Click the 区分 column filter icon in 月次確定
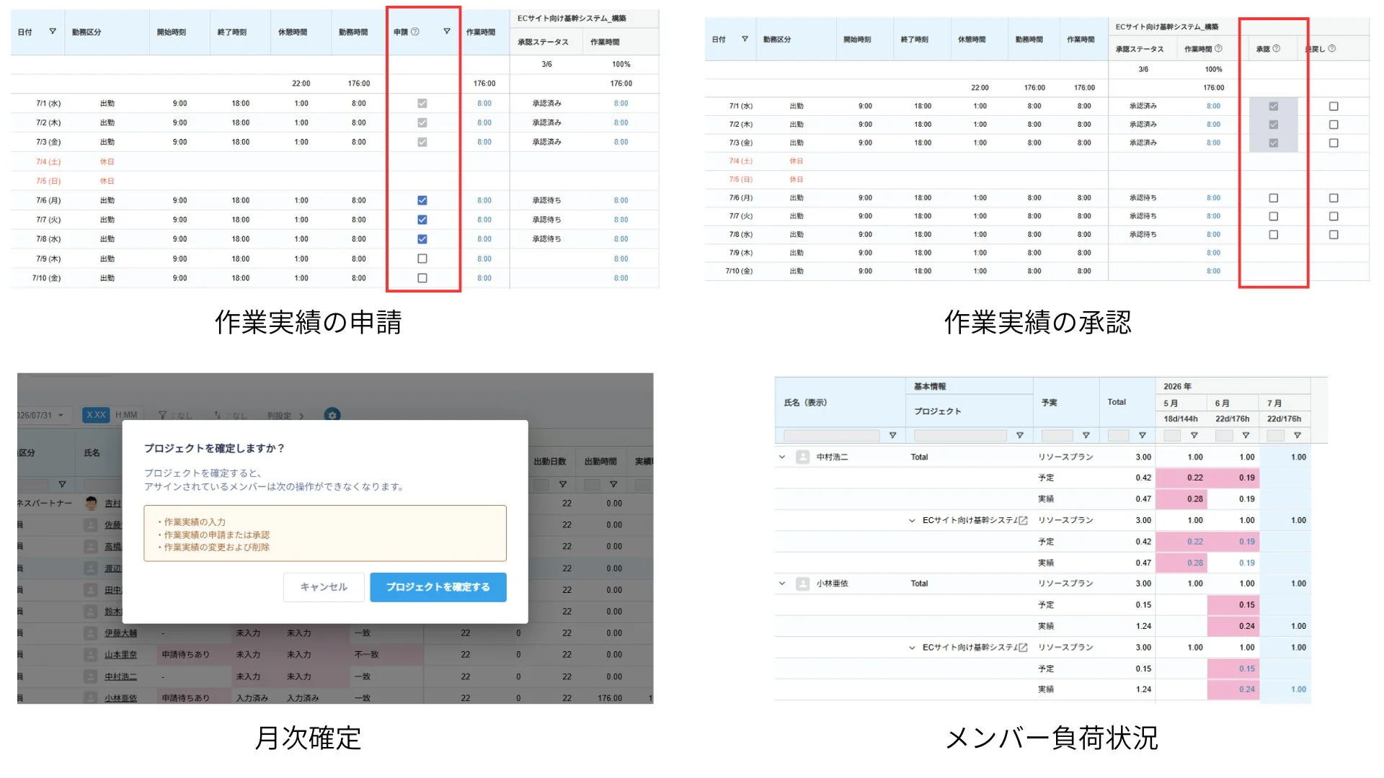1384x778 pixels. [62, 485]
